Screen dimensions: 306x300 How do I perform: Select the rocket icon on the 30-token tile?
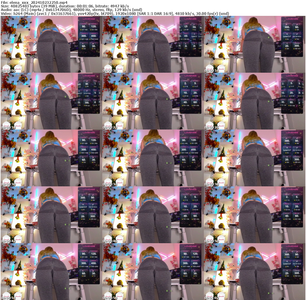tap(93, 44)
